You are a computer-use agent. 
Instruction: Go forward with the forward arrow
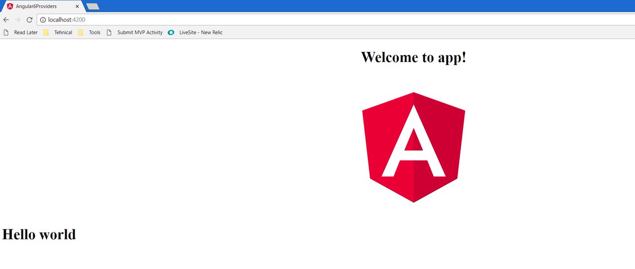point(17,20)
